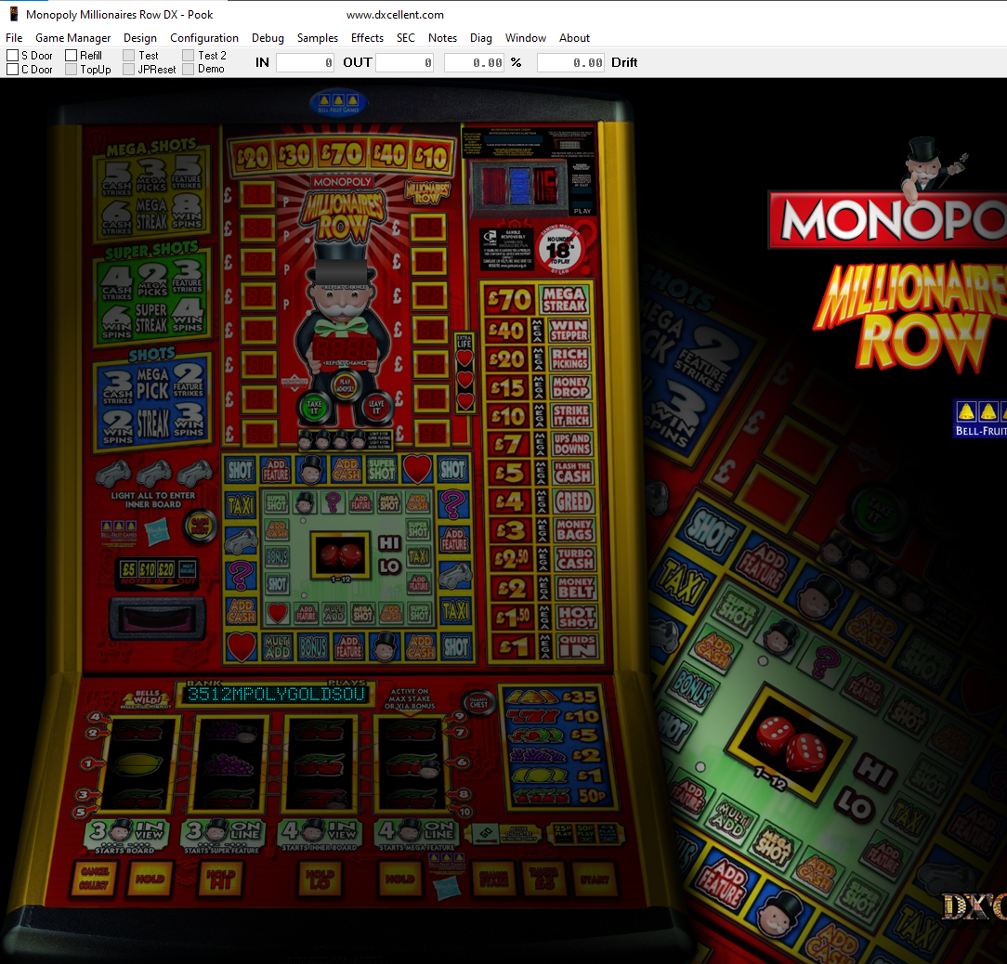The width and height of the screenshot is (1007, 964).
Task: Click the BANK alphanumeric display
Action: point(276,694)
